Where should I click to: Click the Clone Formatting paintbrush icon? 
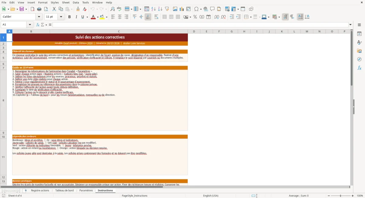tap(78, 9)
